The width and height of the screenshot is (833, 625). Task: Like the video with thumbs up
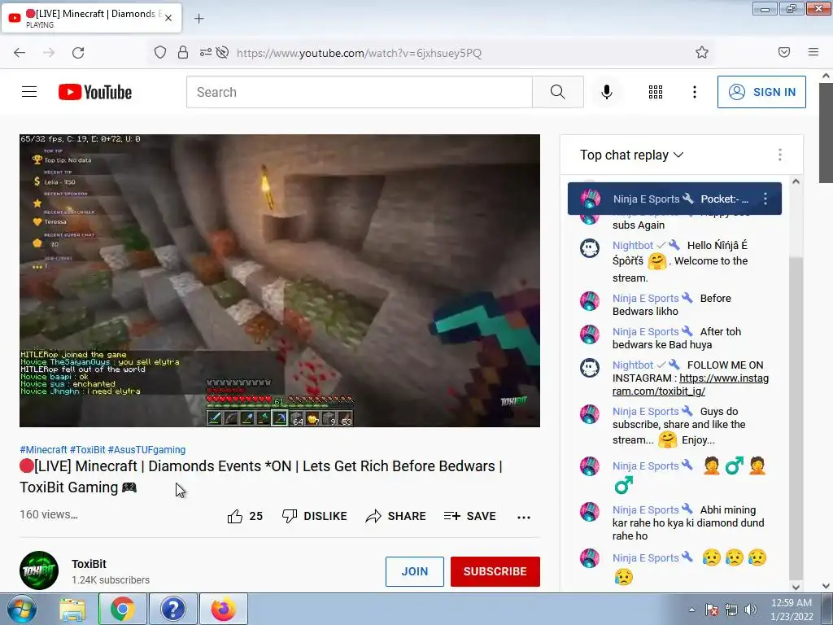pyautogui.click(x=245, y=516)
